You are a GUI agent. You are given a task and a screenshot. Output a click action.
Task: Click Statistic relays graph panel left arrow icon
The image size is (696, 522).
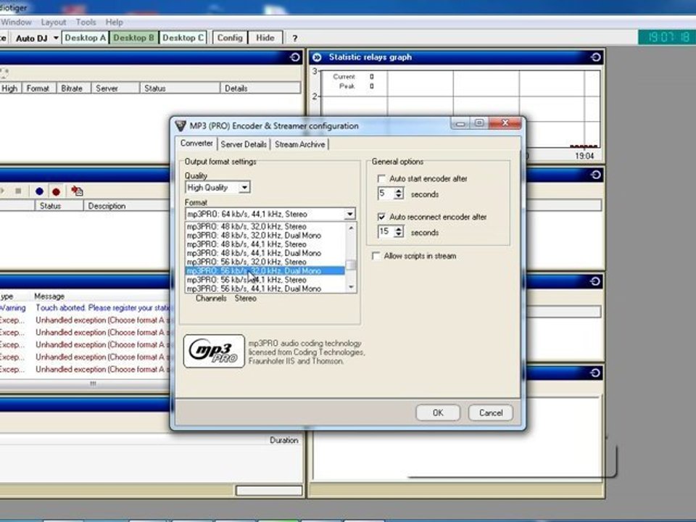pos(317,57)
